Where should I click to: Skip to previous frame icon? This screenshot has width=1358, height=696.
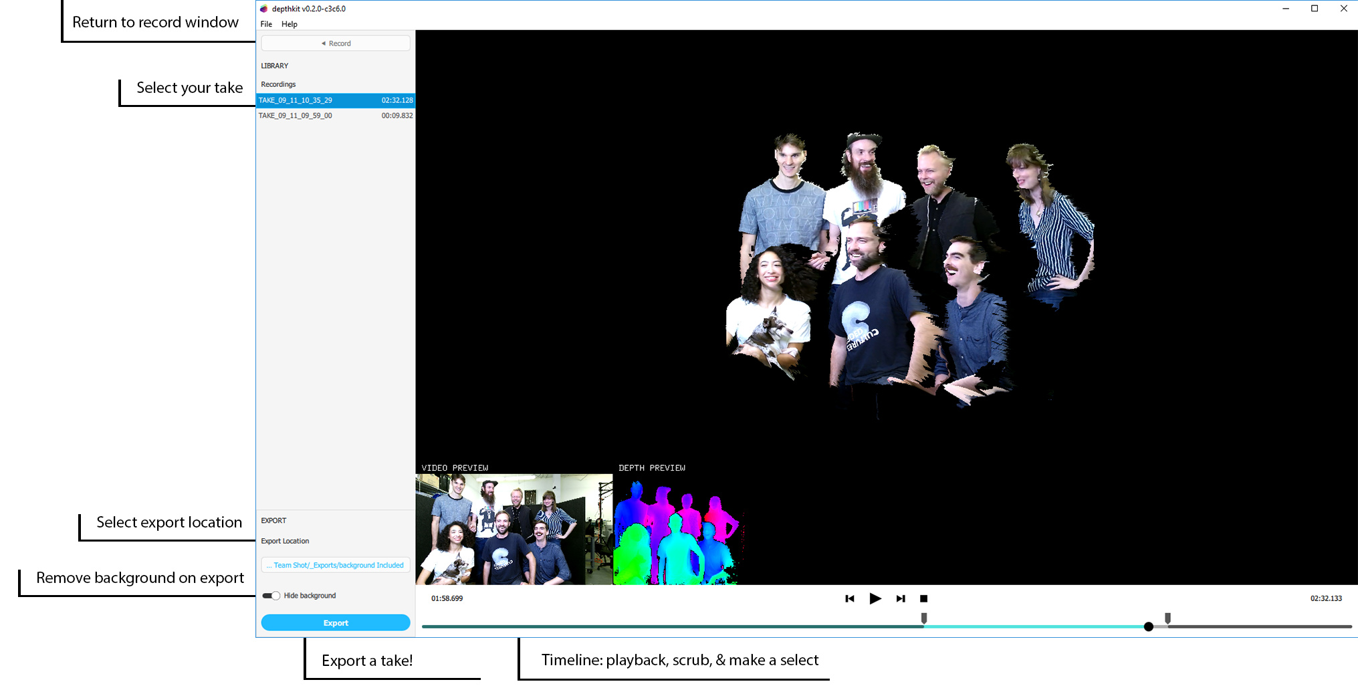point(849,598)
